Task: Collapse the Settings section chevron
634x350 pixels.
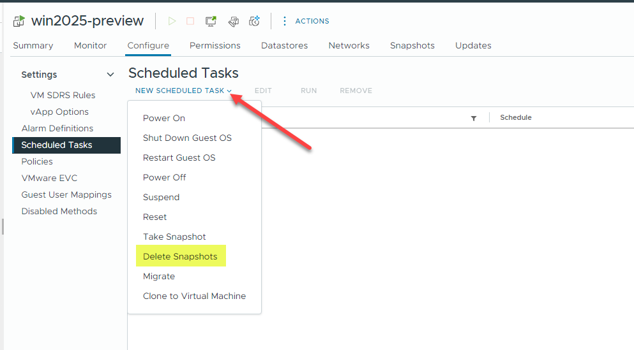Action: pos(110,75)
